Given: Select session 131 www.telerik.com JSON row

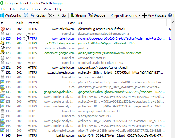Looking at the screenshot, I should pos(57,68).
